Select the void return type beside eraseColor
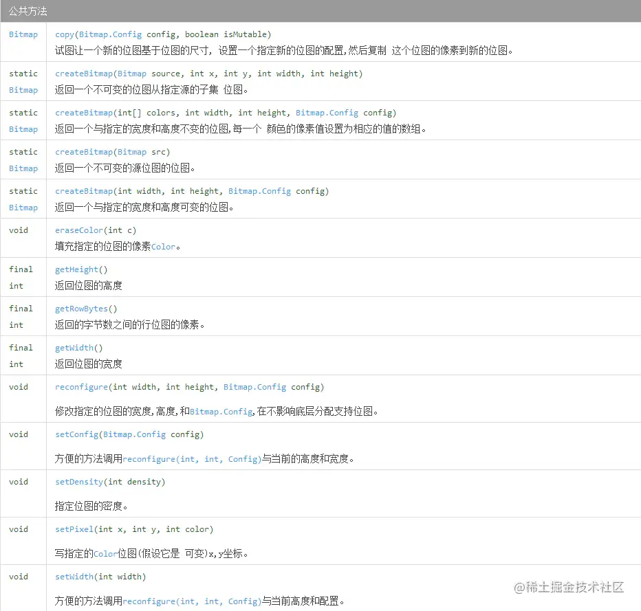This screenshot has width=641, height=611. (x=19, y=230)
